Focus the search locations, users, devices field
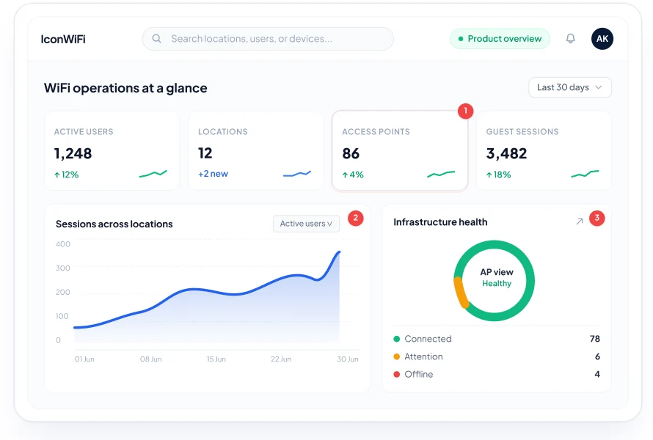This screenshot has height=440, width=653. tap(268, 39)
